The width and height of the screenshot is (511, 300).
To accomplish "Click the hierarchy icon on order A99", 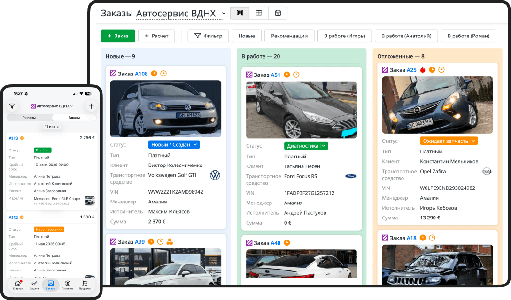I will [x=170, y=241].
